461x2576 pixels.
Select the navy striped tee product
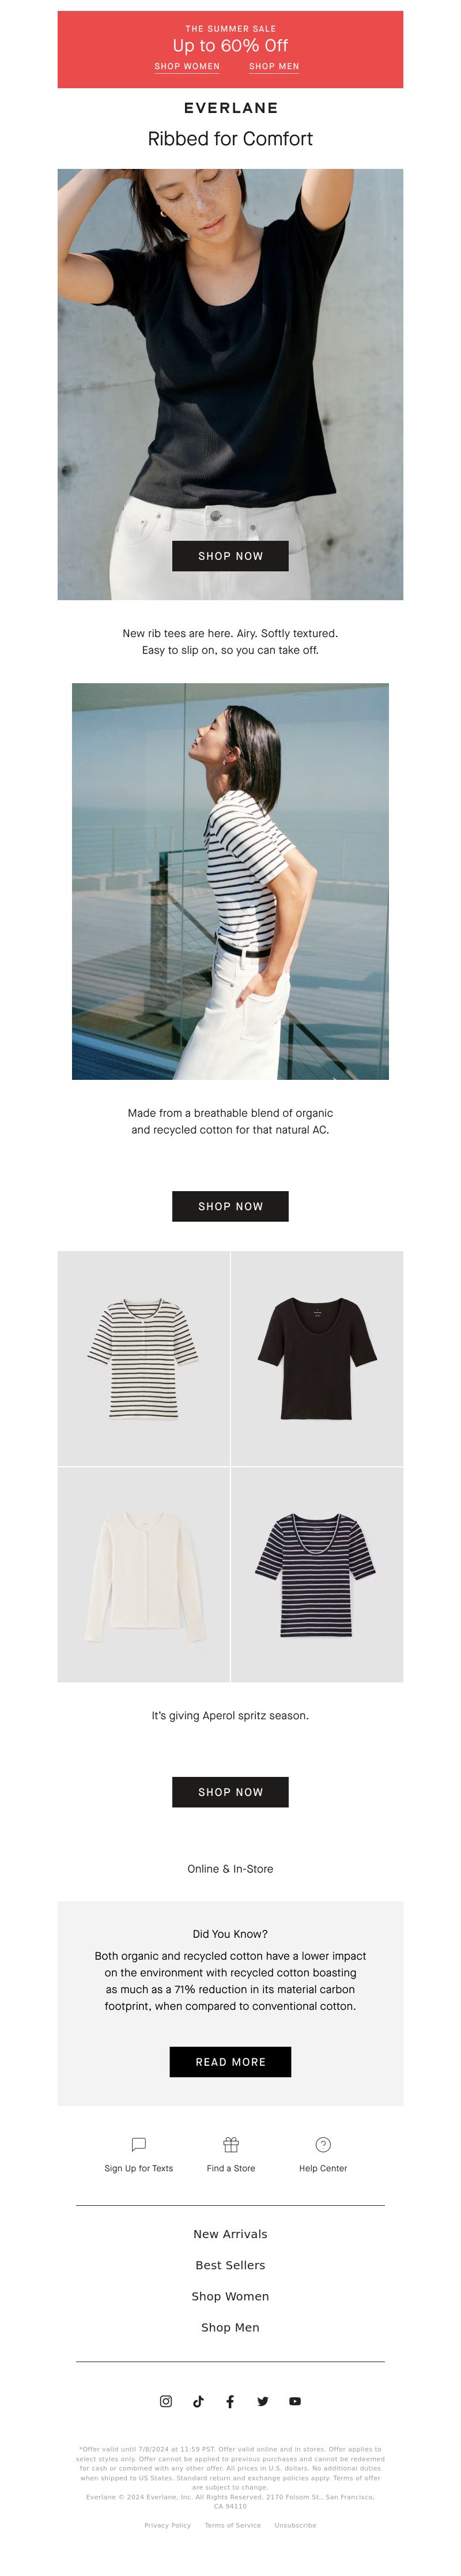click(317, 1574)
